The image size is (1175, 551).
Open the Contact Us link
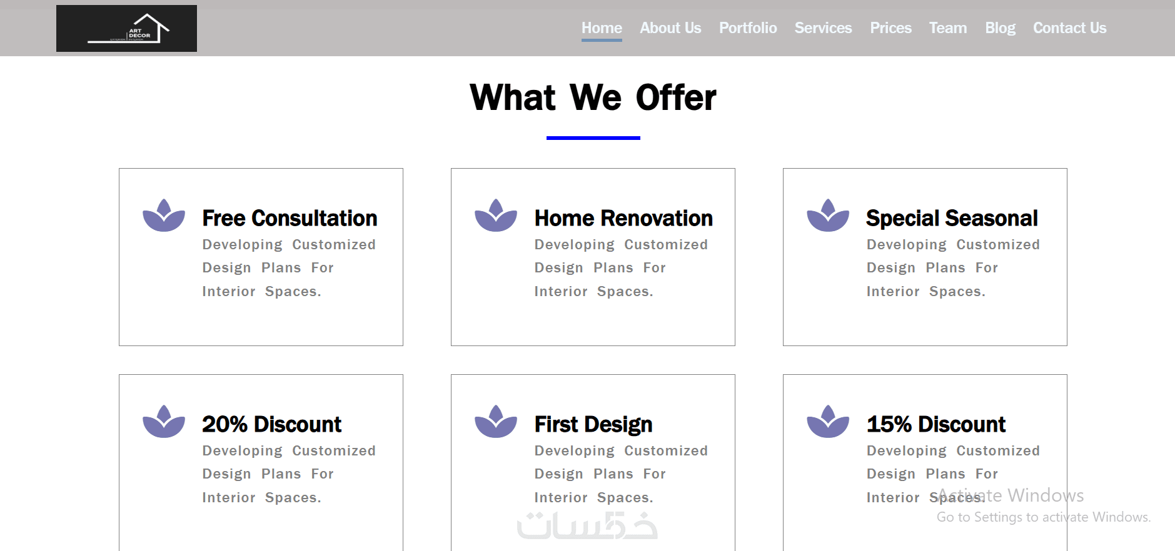(1069, 28)
